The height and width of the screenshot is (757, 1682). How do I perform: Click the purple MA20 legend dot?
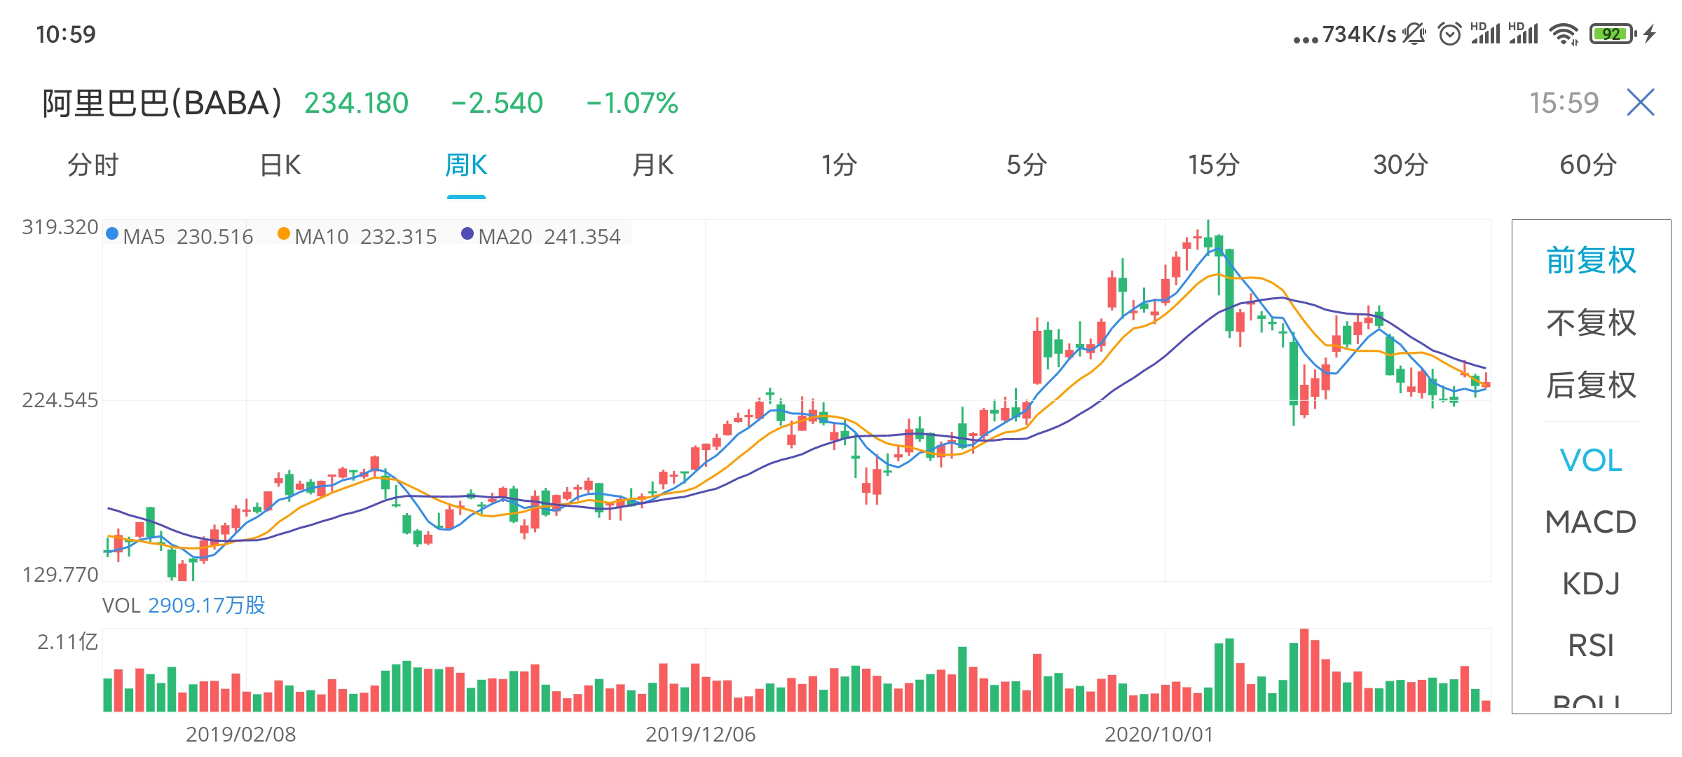(x=467, y=234)
